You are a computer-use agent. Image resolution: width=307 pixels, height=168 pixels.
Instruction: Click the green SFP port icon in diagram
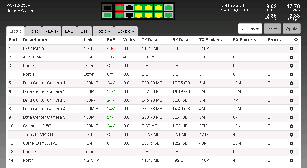(x=107, y=15)
